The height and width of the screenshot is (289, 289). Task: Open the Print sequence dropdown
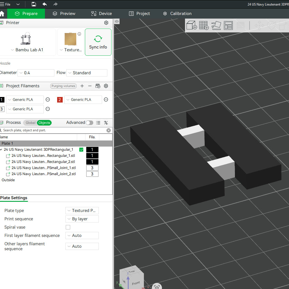[82, 219]
